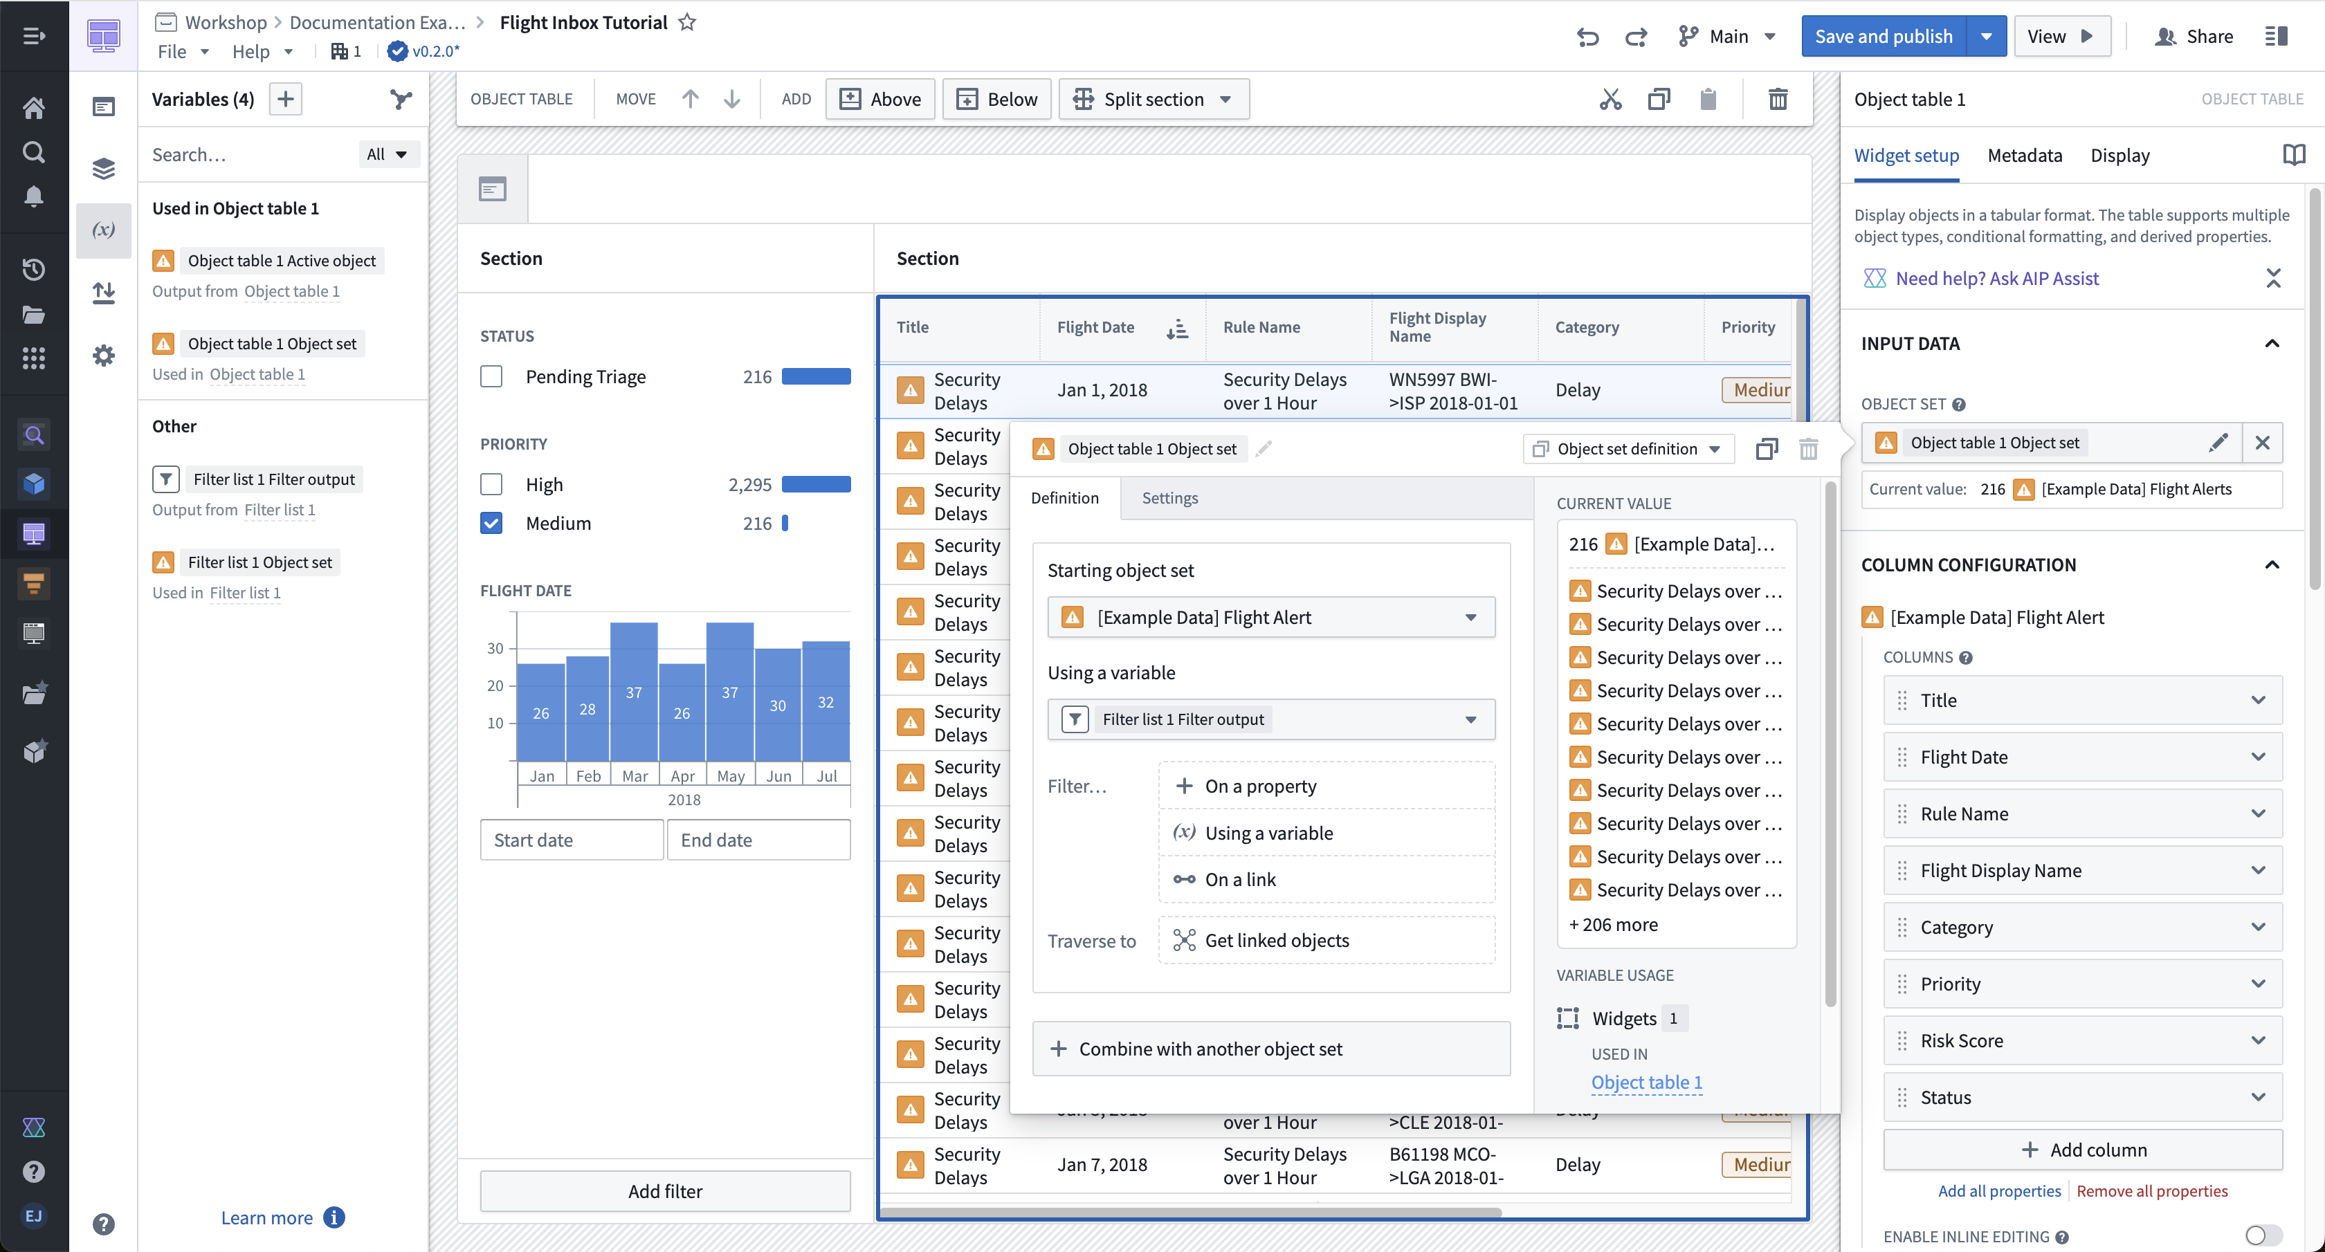
Task: Collapse the Input Data section
Action: pyautogui.click(x=2272, y=344)
